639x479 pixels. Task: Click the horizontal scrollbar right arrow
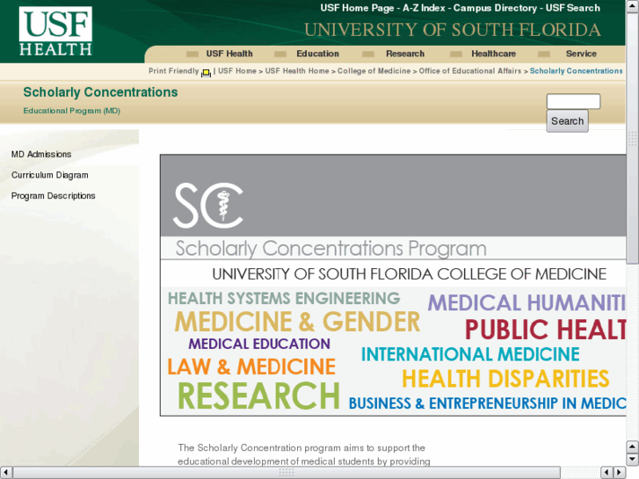[x=620, y=472]
